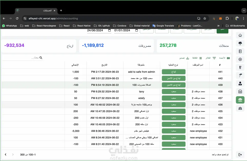Open the MetaMask fox extension icon

pyautogui.click(x=220, y=18)
